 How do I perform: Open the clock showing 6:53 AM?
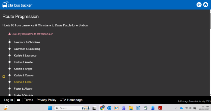pyautogui.click(x=204, y=108)
